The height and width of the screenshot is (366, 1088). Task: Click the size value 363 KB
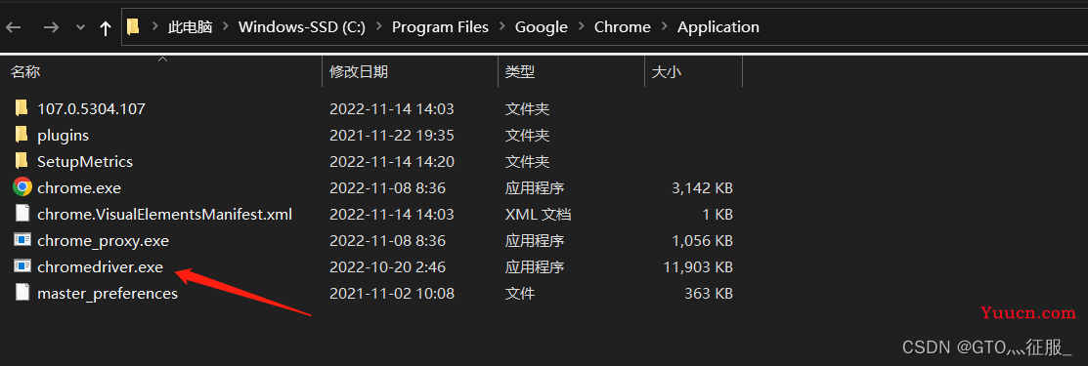(709, 293)
